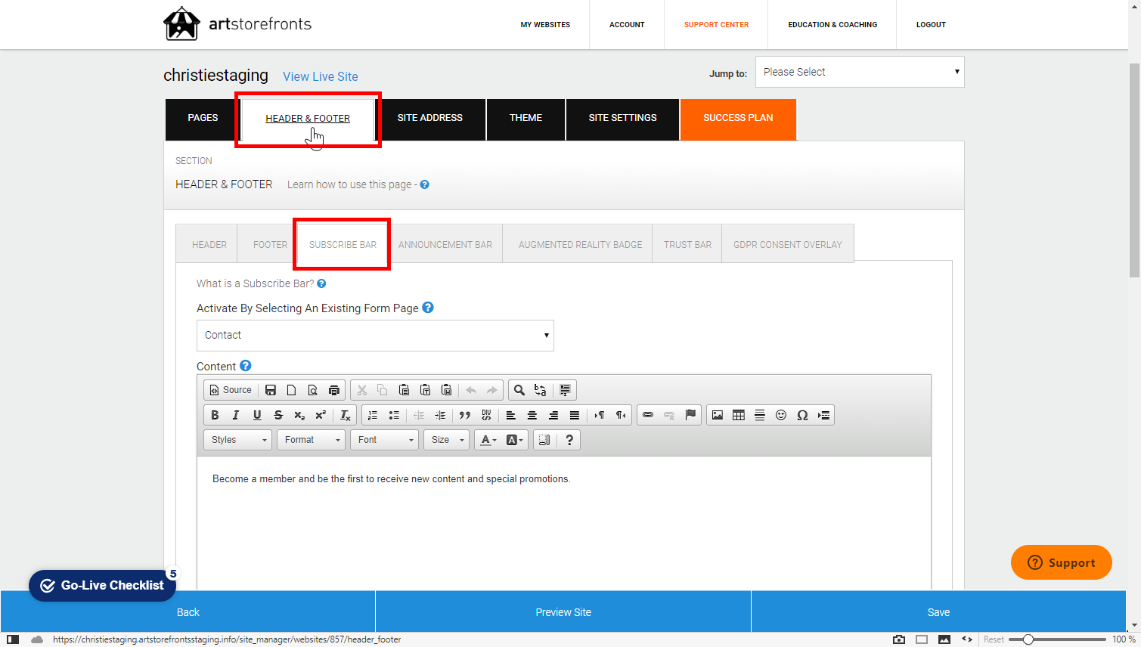Insert special character omega symbol

click(x=802, y=415)
